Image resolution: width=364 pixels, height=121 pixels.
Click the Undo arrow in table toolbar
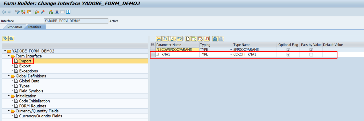click(x=179, y=39)
